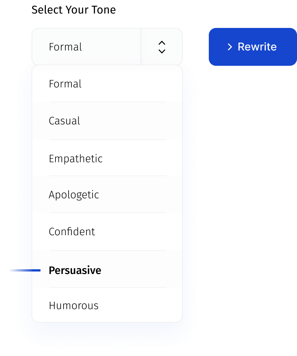The height and width of the screenshot is (356, 297).
Task: Open the tone dropdown showing Formal
Action: (x=86, y=47)
